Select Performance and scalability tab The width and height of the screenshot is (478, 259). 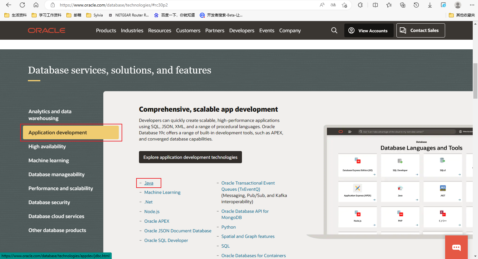pyautogui.click(x=61, y=188)
